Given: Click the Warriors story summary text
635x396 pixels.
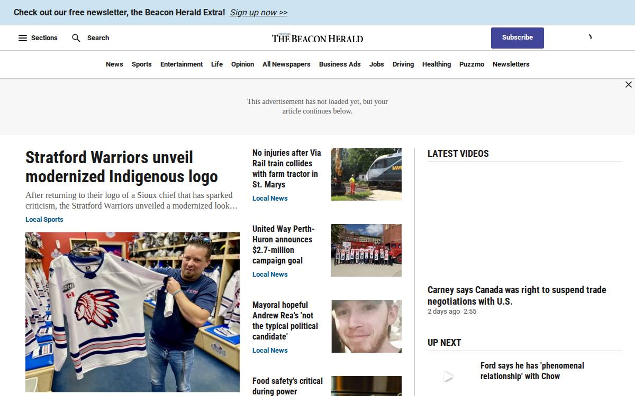Looking at the screenshot, I should click(132, 201).
